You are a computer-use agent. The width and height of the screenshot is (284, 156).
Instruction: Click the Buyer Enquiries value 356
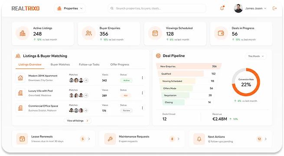click(x=104, y=34)
